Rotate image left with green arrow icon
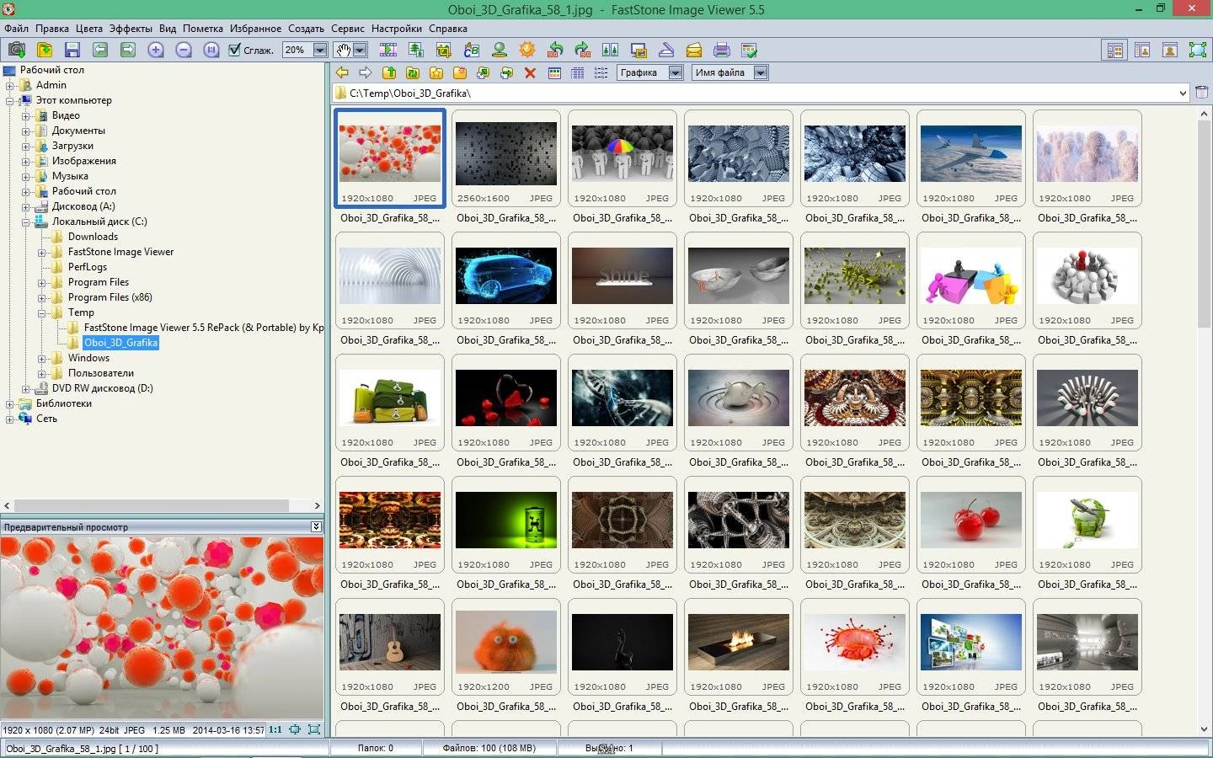Screen dimensions: 1213x758 555,50
